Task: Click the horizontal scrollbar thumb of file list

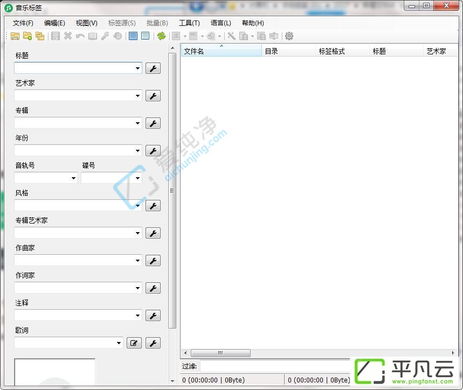Action: point(220,353)
